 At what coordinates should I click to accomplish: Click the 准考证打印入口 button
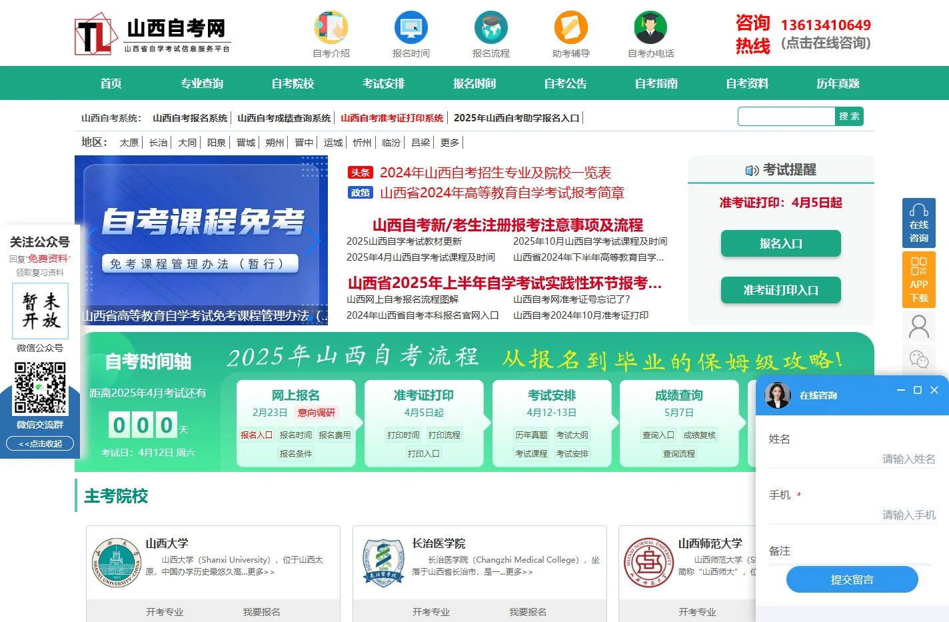(x=781, y=290)
